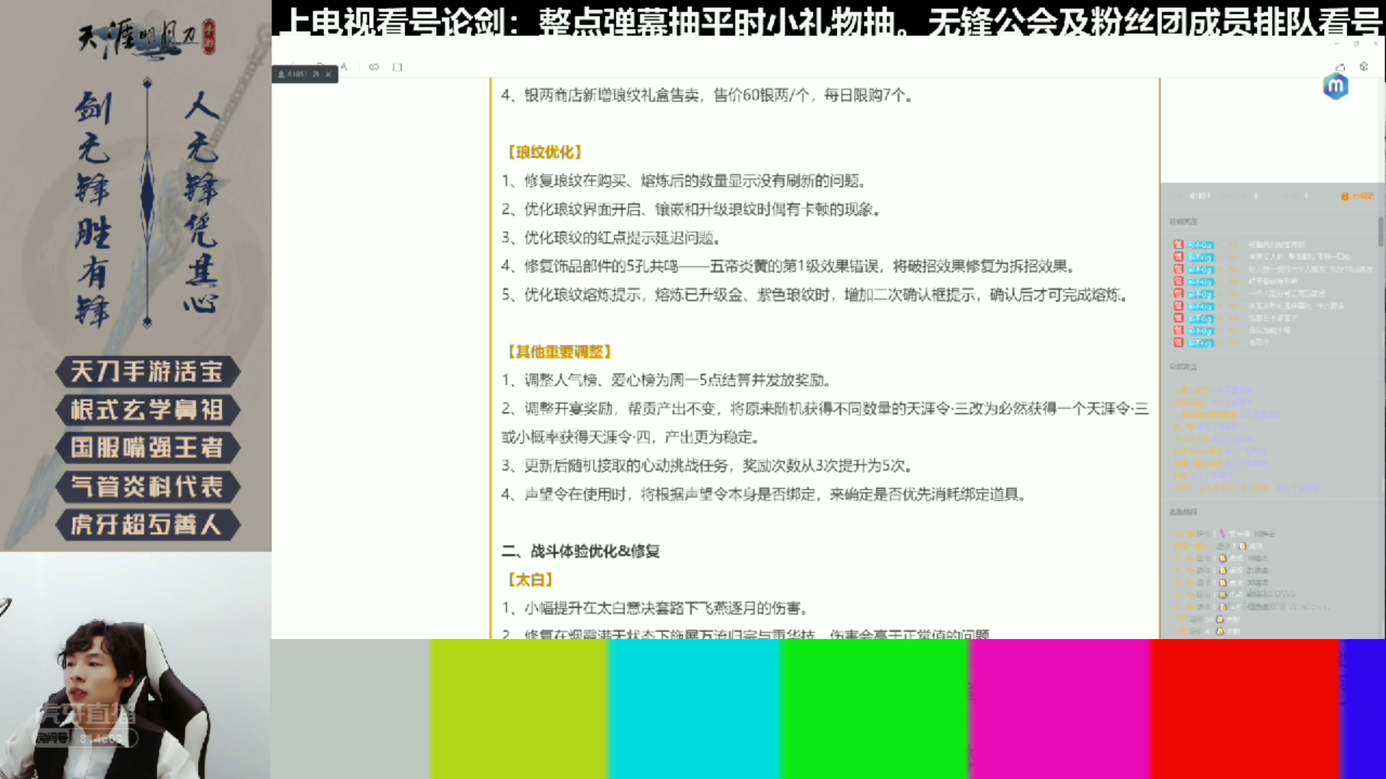Select the 【琅纹优化】 section heading
1386x779 pixels.
pos(544,152)
